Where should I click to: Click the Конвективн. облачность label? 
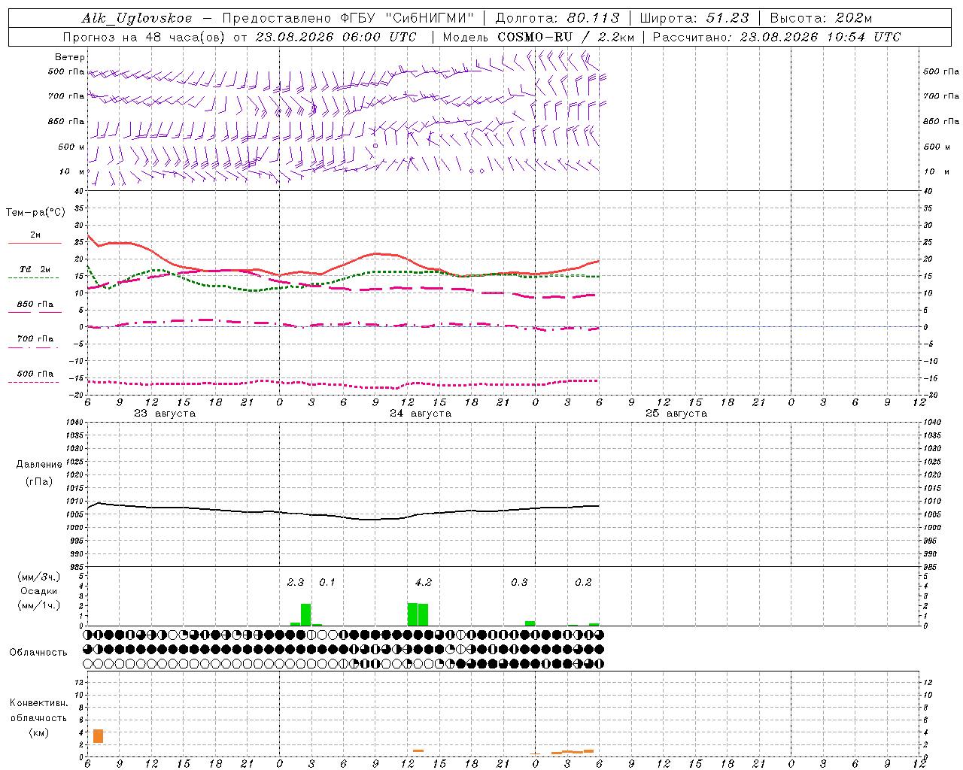38,717
